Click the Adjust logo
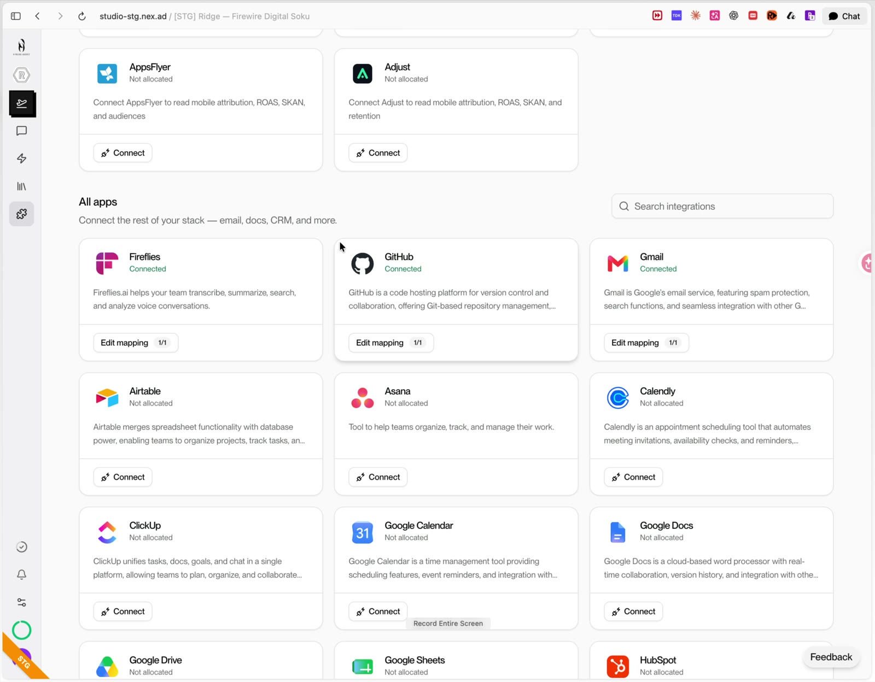 click(363, 73)
